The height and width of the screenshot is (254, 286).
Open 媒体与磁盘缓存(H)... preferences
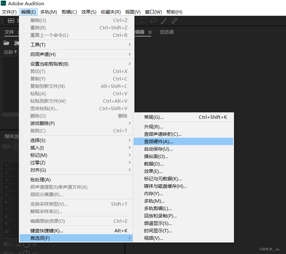(183, 186)
